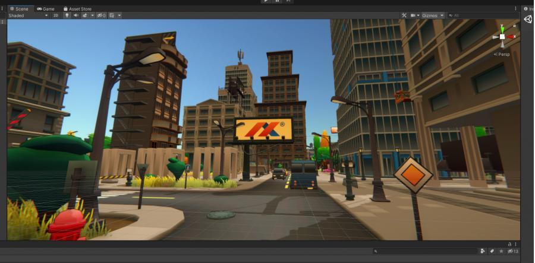Viewport: 535px width, 263px height.
Task: Click the Unity logo icon in Inspector
Action: [528, 20]
